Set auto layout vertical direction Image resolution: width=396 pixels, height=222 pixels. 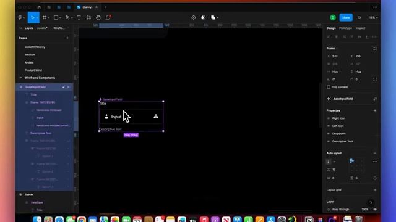click(329, 162)
